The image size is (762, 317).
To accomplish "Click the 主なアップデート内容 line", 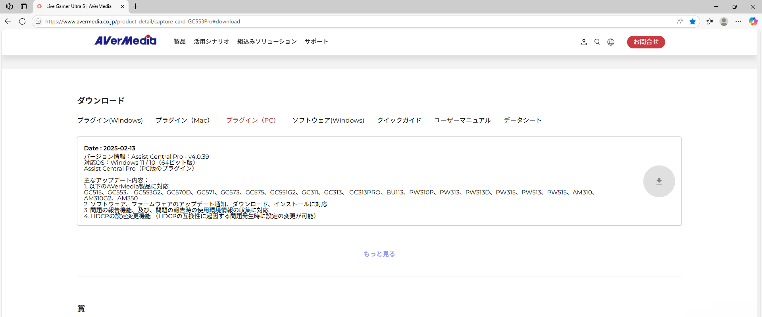I will point(116,181).
